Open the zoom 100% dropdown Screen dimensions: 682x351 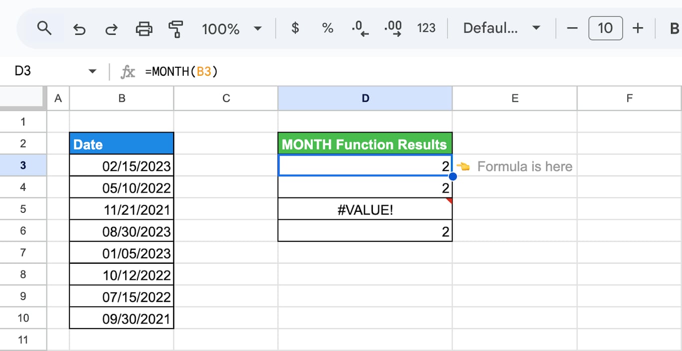coord(232,28)
